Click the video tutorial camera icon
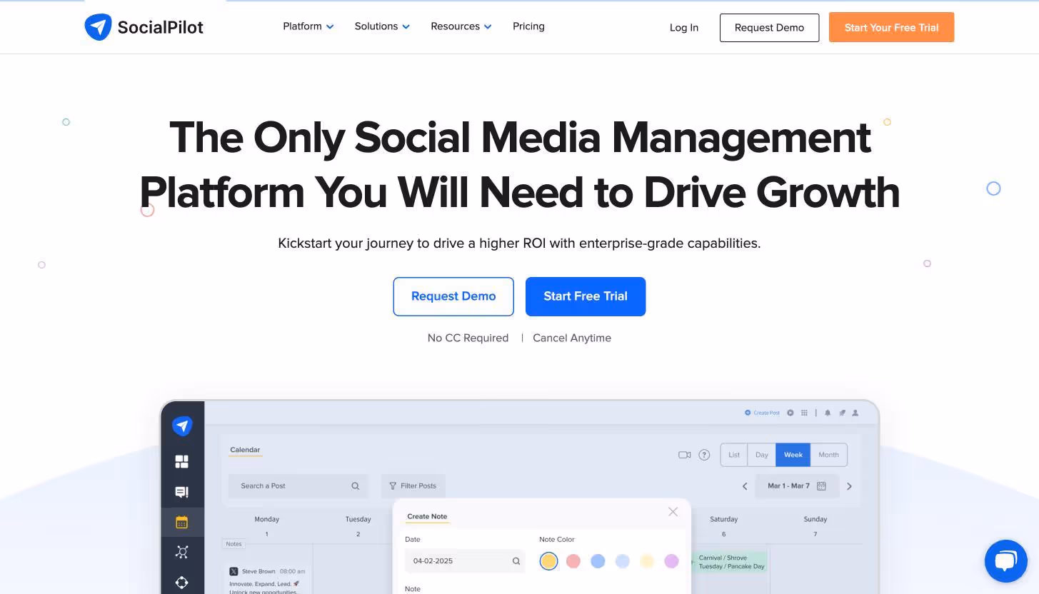Screen dimensions: 1039x594 click(x=684, y=455)
